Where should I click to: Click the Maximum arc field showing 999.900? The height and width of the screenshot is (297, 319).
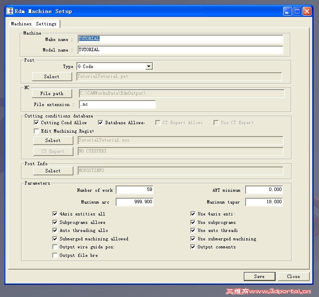(x=135, y=202)
